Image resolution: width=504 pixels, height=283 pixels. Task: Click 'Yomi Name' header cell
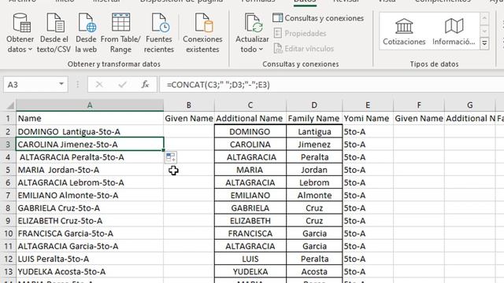368,119
